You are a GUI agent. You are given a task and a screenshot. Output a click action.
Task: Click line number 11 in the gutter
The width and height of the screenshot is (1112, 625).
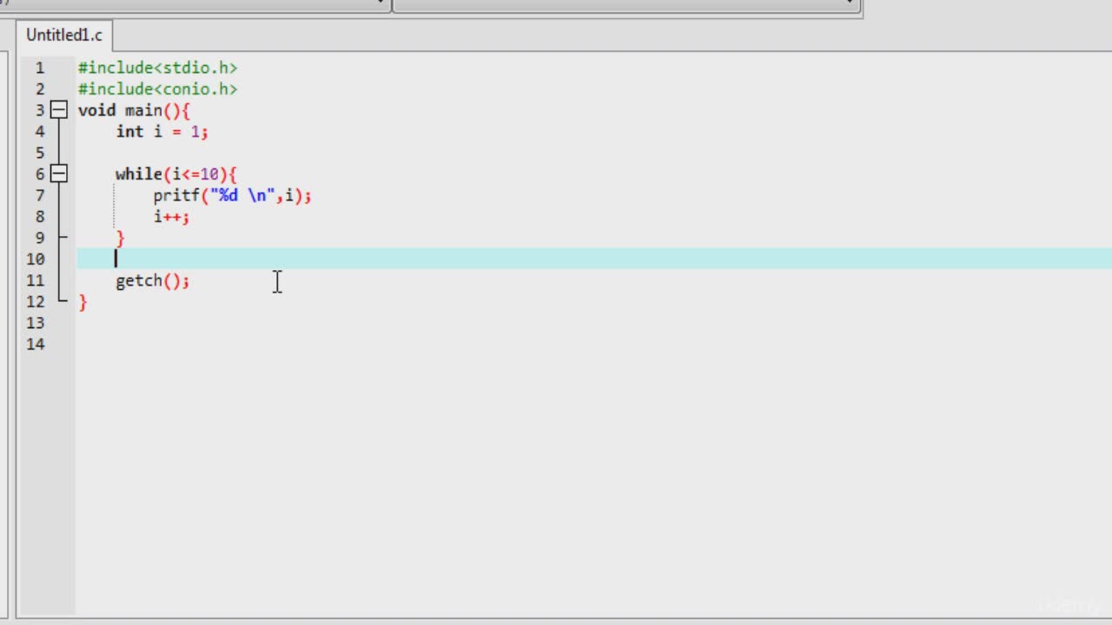click(35, 280)
